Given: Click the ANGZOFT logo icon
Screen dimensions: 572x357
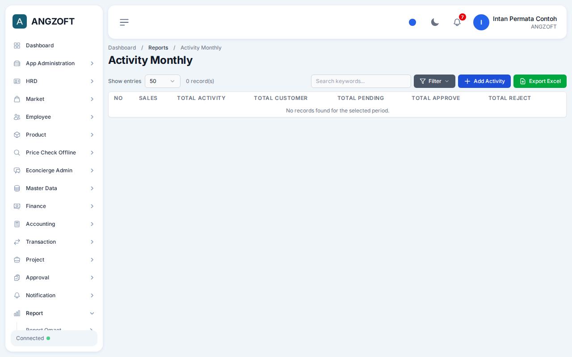Looking at the screenshot, I should click(x=20, y=21).
